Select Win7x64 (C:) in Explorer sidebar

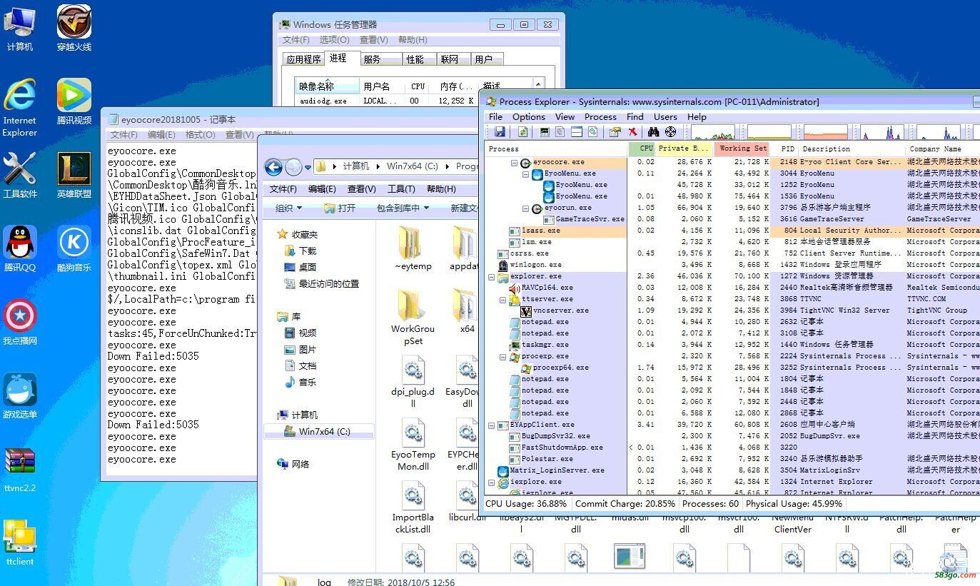tap(318, 431)
